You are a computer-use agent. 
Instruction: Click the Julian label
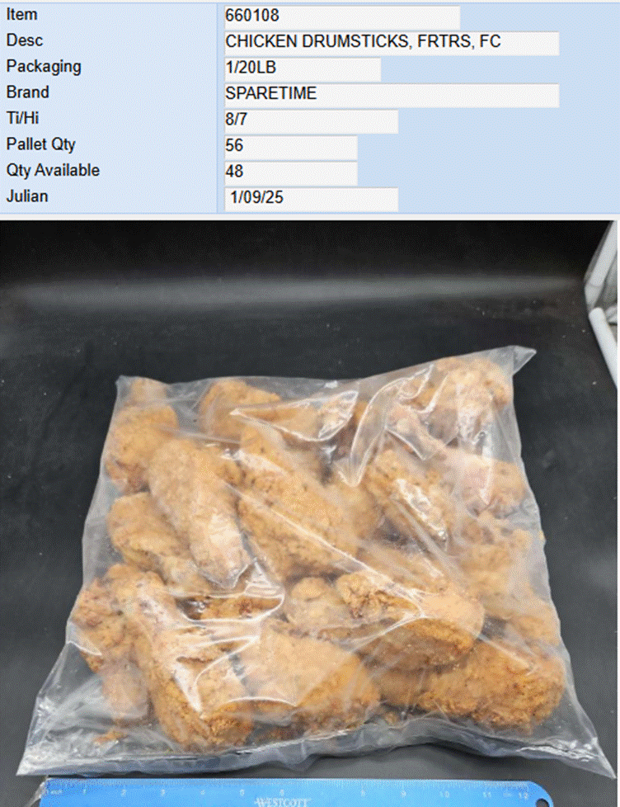pyautogui.click(x=26, y=196)
